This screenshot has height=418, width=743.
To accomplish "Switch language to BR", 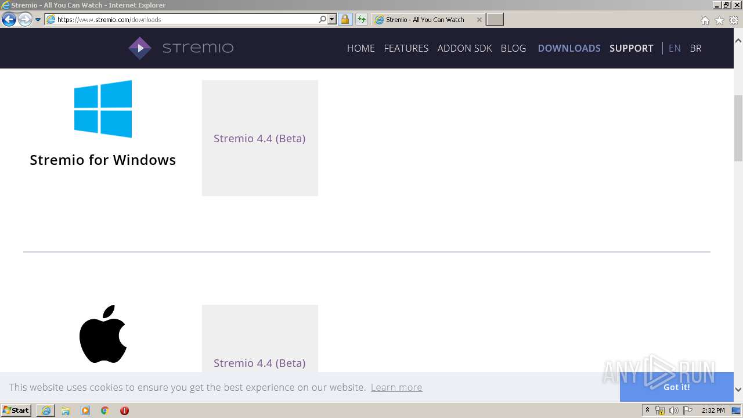I will (x=695, y=48).
